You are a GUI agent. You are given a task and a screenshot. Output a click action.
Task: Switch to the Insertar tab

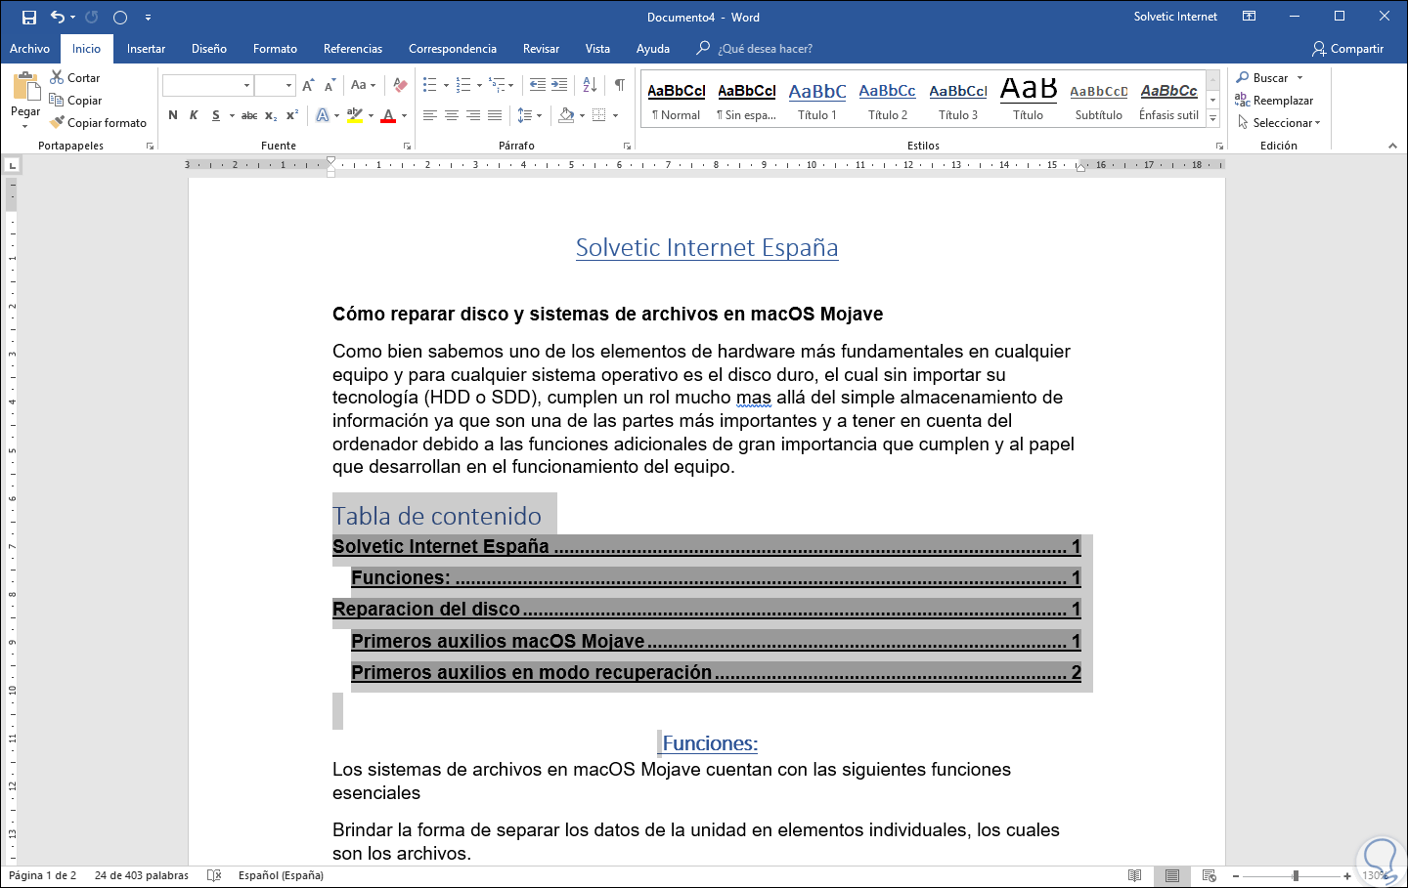pos(146,49)
